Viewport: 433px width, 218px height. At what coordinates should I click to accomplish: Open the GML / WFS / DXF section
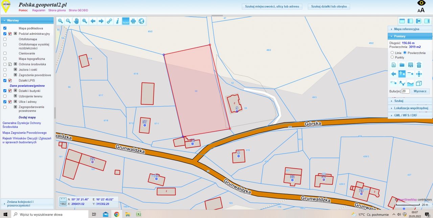(410, 115)
